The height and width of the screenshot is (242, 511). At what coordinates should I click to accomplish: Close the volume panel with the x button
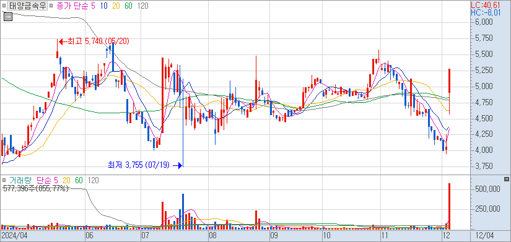pyautogui.click(x=507, y=179)
